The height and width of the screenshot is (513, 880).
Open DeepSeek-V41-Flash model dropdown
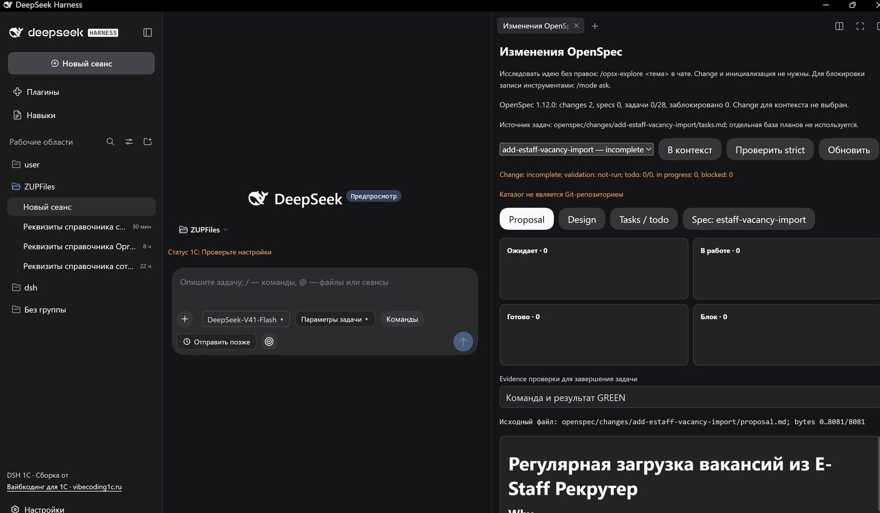point(246,319)
